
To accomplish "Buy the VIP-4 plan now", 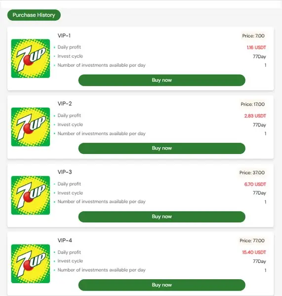I will click(x=162, y=285).
